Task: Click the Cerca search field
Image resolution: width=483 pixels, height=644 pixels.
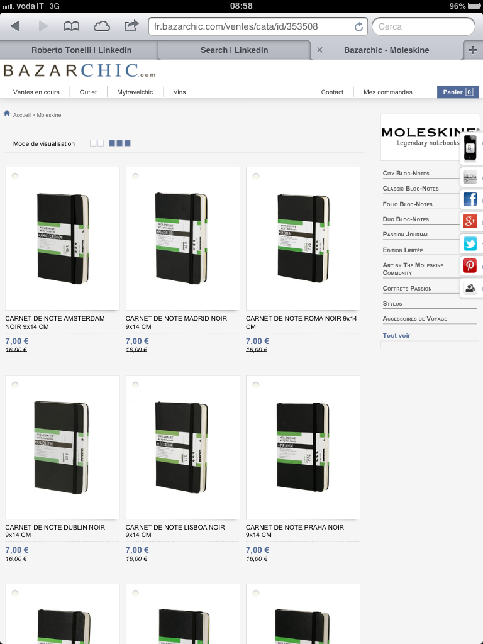Action: pos(423,26)
